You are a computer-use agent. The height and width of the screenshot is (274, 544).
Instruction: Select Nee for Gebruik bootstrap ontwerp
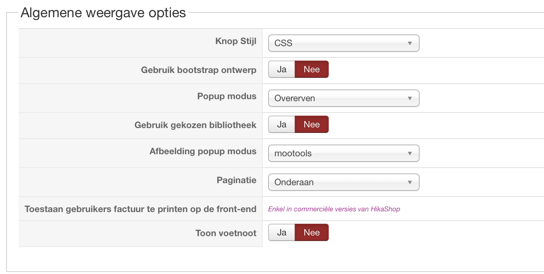coord(312,70)
